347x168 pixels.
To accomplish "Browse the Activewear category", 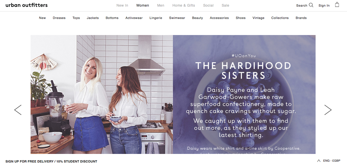I will pyautogui.click(x=134, y=18).
